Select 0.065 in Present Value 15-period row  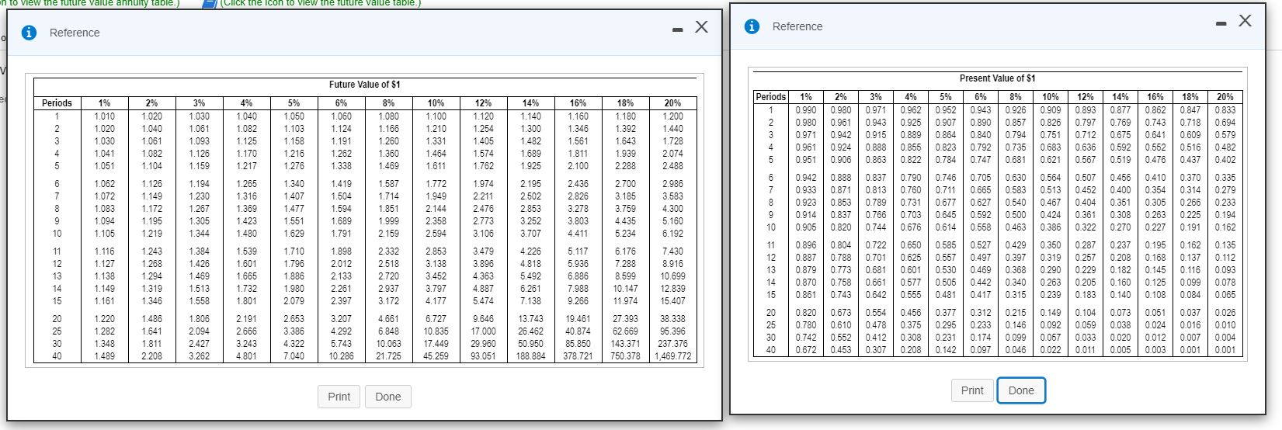pyautogui.click(x=1225, y=295)
